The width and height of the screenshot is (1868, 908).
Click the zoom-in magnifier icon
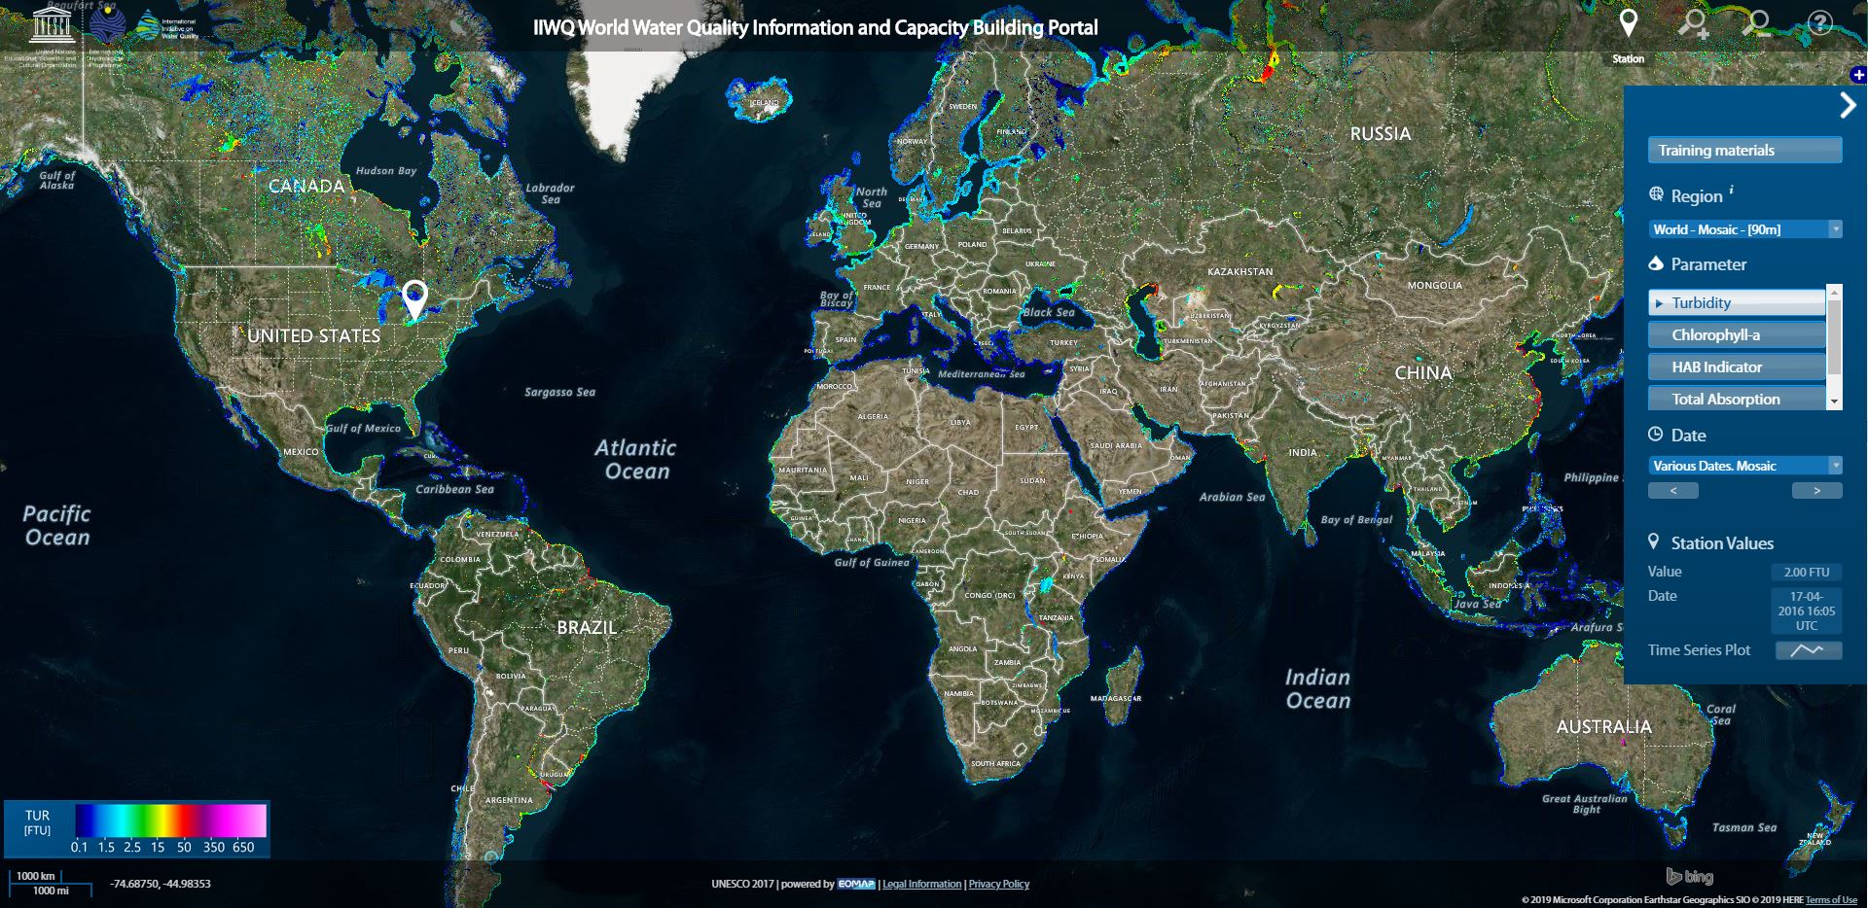point(1694,23)
